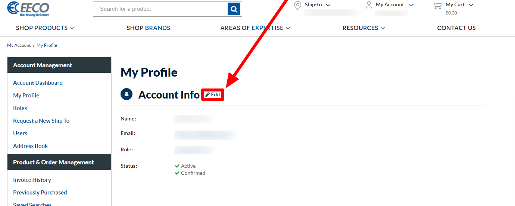Image resolution: width=515 pixels, height=206 pixels.
Task: Click the My Account breadcrumb
Action: [x=19, y=45]
